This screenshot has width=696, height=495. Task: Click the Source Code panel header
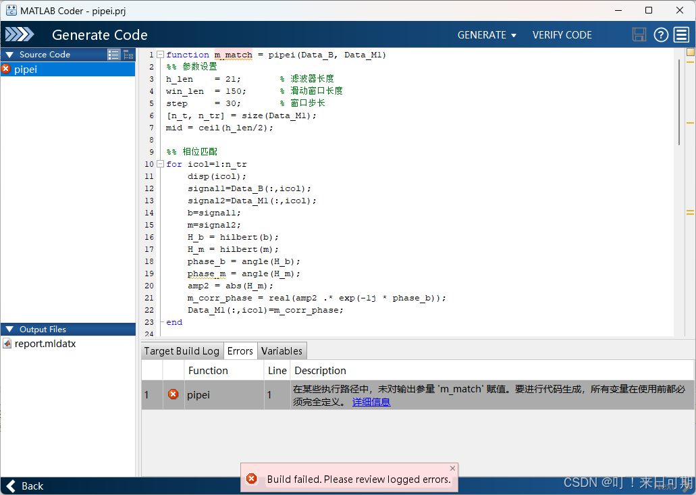point(68,55)
